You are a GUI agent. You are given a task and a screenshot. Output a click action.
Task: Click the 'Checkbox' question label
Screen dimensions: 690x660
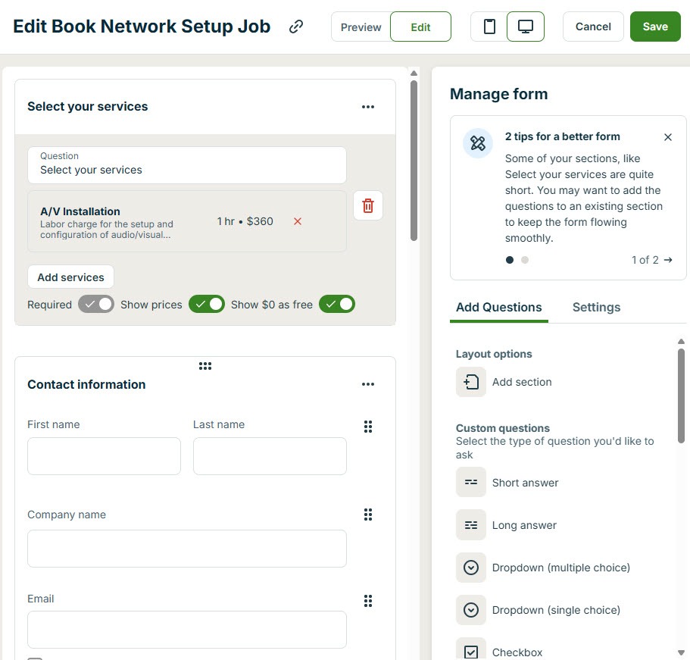(x=517, y=652)
